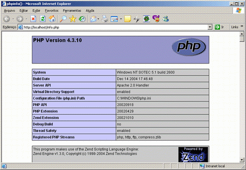Screen dimensions: 246x170
Task: Open the Ajuda menu
Action: pyautogui.click(x=90, y=11)
